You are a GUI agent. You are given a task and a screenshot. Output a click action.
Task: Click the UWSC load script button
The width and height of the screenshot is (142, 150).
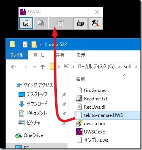tap(26, 23)
